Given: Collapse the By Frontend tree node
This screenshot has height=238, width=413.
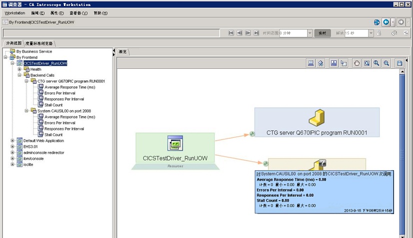Looking at the screenshot, I should coord(5,57).
